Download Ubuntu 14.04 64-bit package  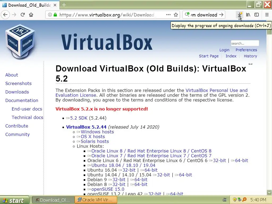click(x=185, y=175)
